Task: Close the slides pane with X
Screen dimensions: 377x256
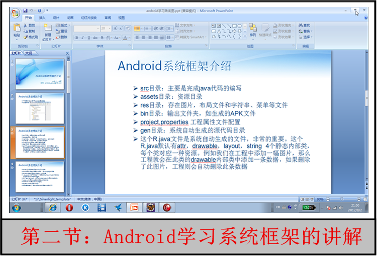Action: (x=67, y=53)
